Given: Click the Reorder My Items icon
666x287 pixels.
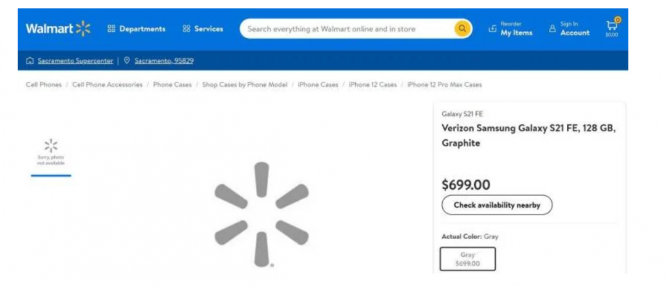Looking at the screenshot, I should 492,29.
